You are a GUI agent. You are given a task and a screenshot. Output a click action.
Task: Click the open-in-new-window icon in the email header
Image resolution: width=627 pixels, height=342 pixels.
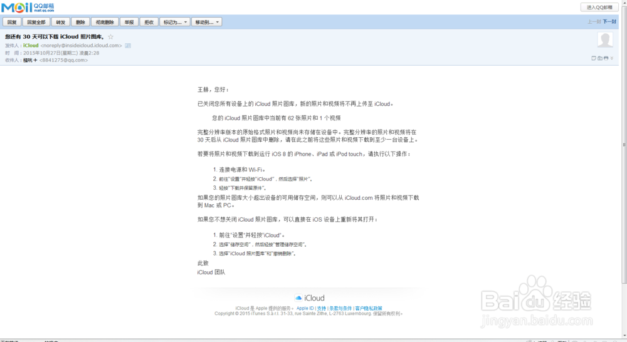pyautogui.click(x=600, y=58)
